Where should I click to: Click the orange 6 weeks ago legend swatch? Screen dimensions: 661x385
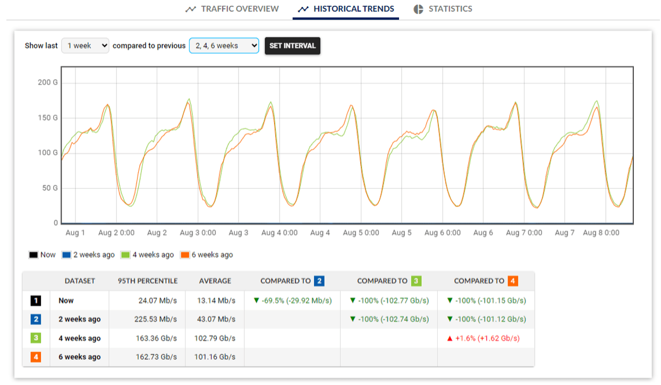pyautogui.click(x=185, y=255)
